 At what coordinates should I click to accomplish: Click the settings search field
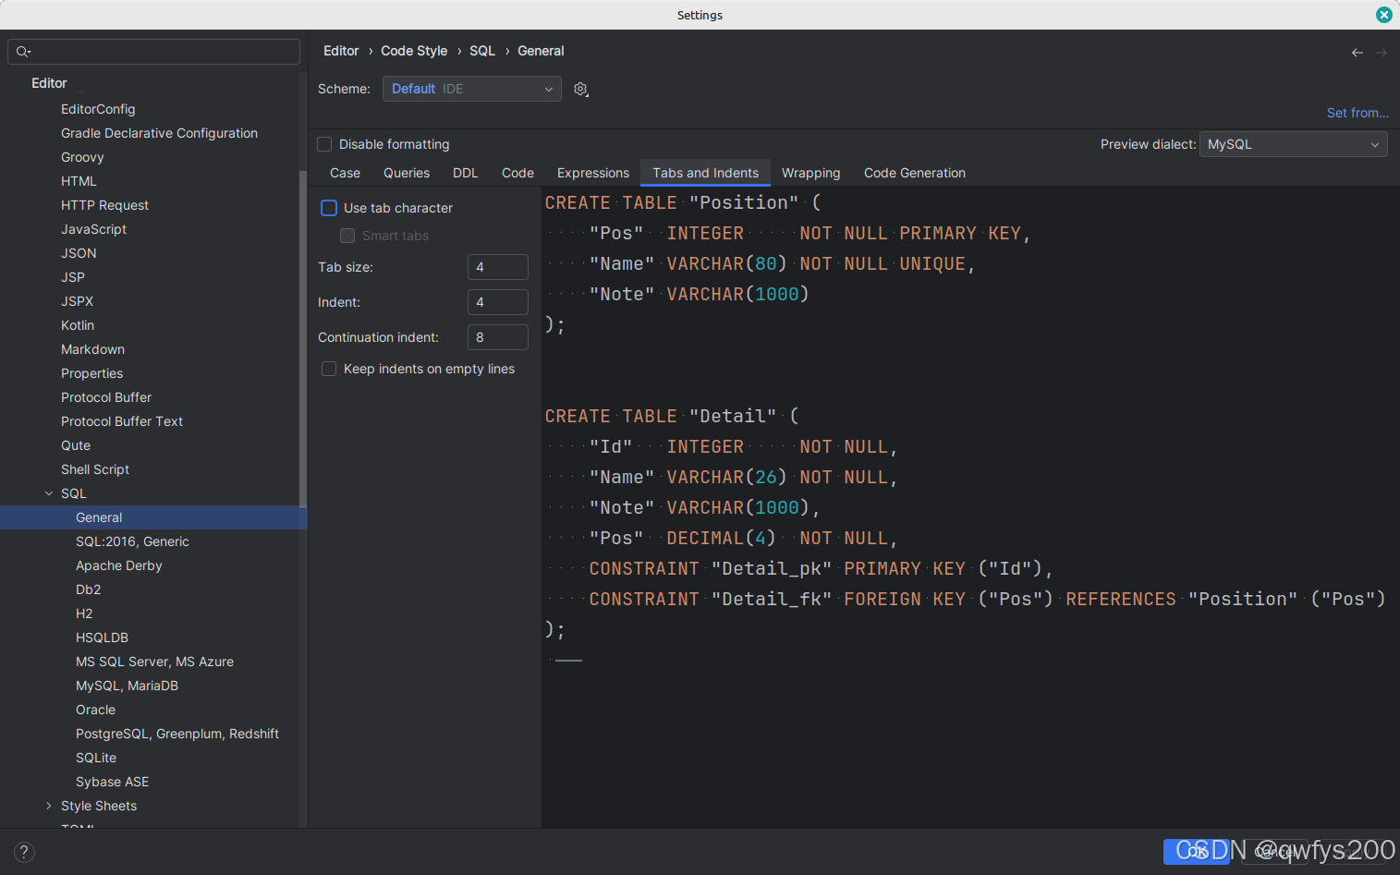click(x=153, y=52)
